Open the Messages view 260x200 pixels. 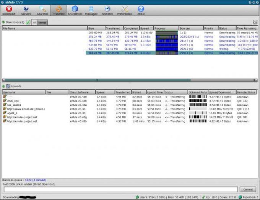pos(91,10)
